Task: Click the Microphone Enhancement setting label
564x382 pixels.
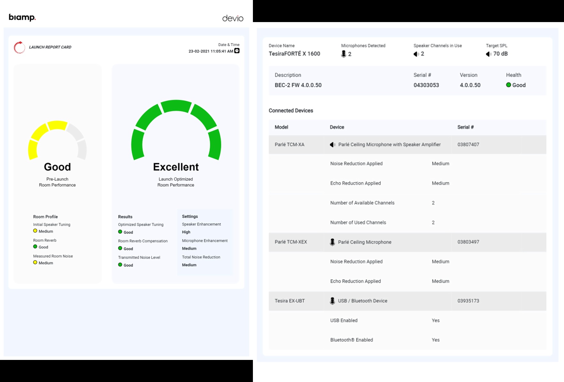Action: coord(205,241)
